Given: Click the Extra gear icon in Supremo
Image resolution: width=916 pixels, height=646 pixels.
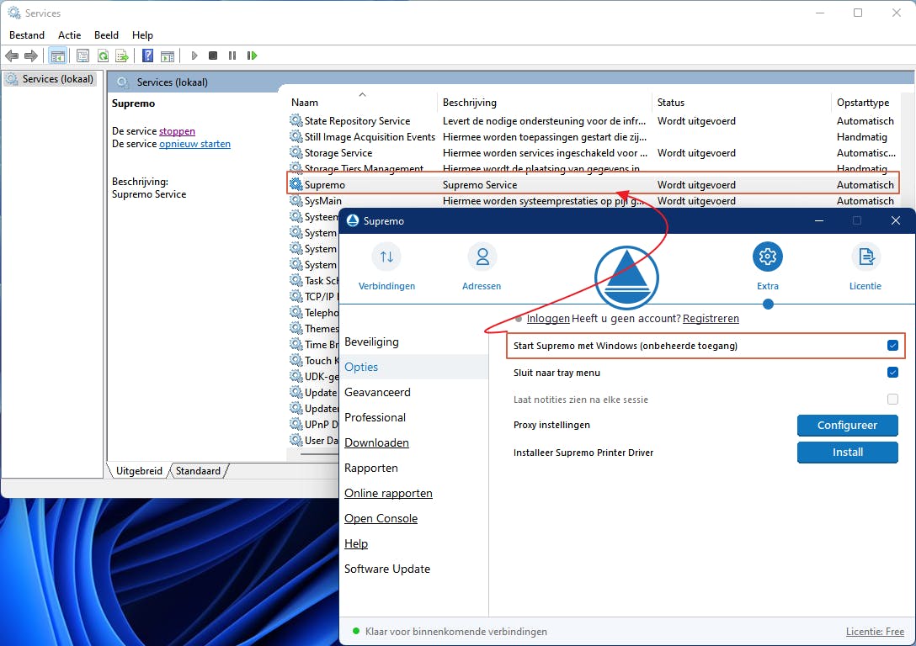Looking at the screenshot, I should coord(768,257).
